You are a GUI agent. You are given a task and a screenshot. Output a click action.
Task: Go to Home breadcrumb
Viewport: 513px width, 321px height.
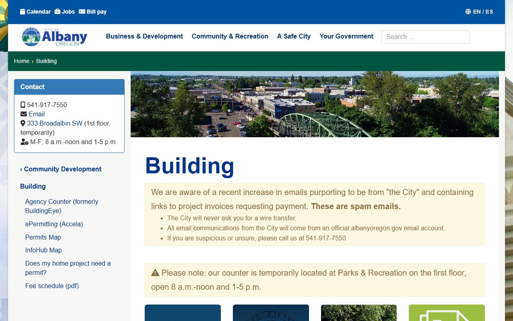click(x=22, y=61)
